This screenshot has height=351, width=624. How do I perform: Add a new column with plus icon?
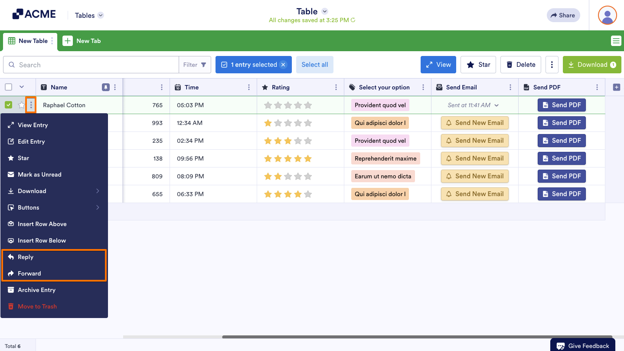616,87
